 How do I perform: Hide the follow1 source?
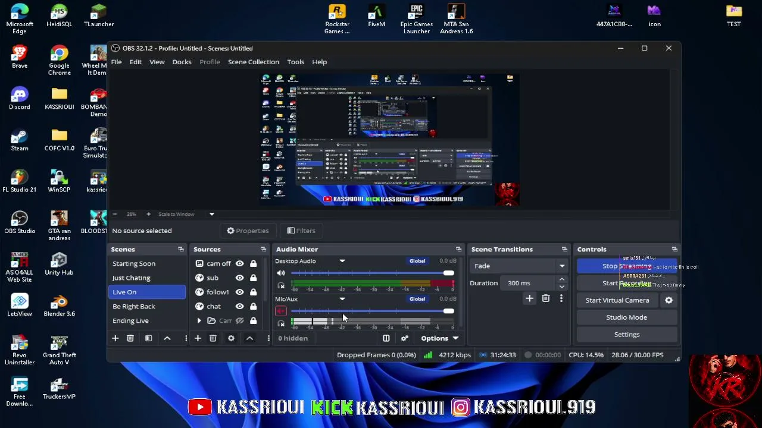point(239,292)
